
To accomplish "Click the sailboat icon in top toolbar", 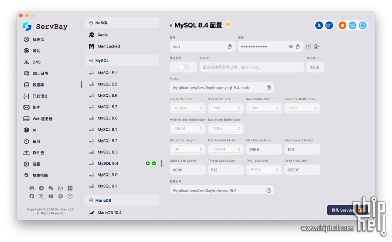I will 319,25.
